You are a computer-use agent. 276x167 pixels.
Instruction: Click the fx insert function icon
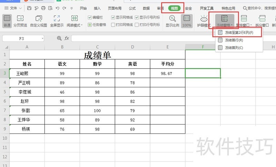pos(67,38)
